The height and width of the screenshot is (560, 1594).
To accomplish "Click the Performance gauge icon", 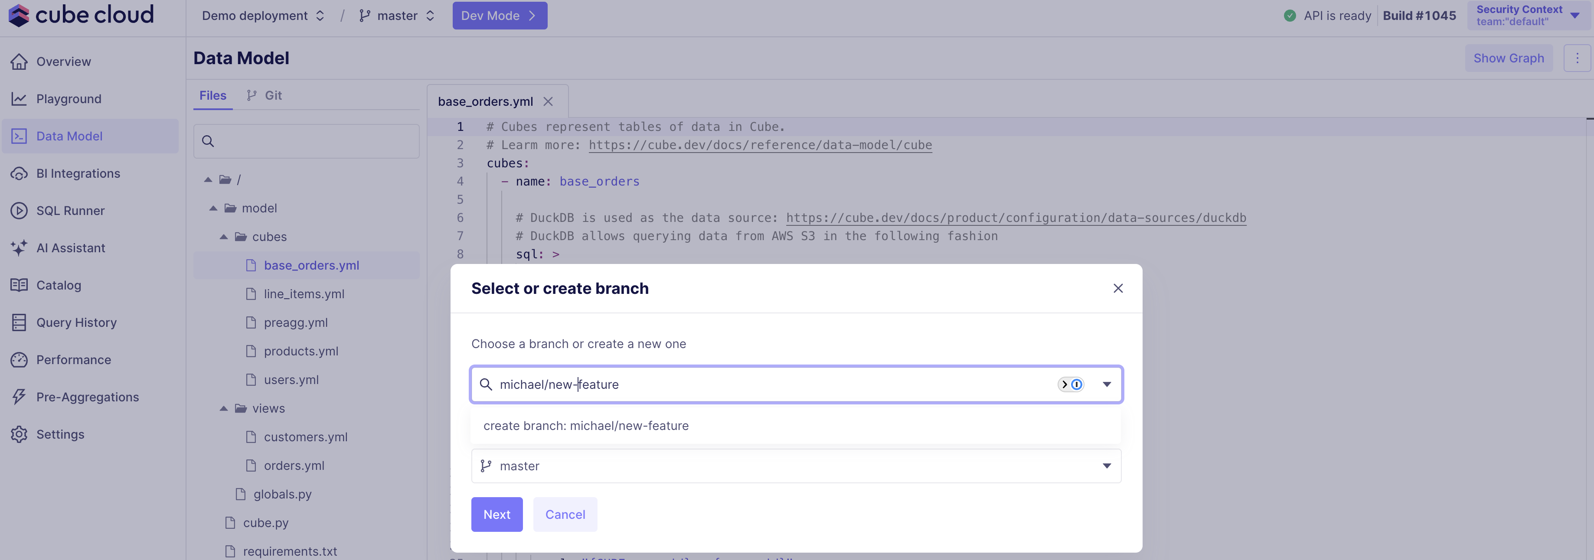I will point(19,359).
